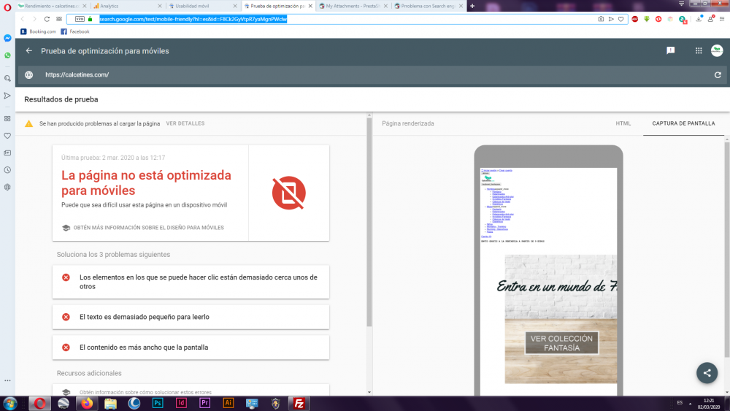The width and height of the screenshot is (730, 411).
Task: Go back using the page header arrow
Action: [29, 50]
